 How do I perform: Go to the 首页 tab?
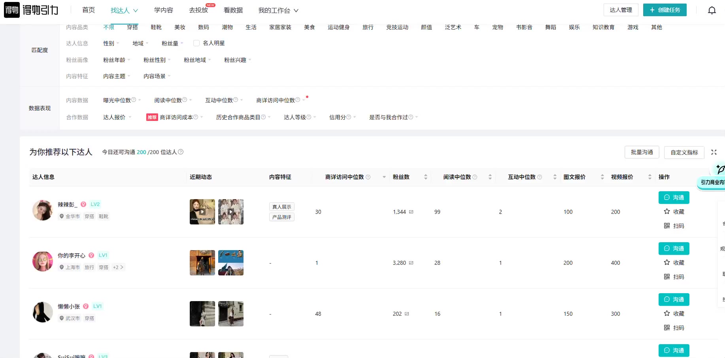(x=89, y=10)
